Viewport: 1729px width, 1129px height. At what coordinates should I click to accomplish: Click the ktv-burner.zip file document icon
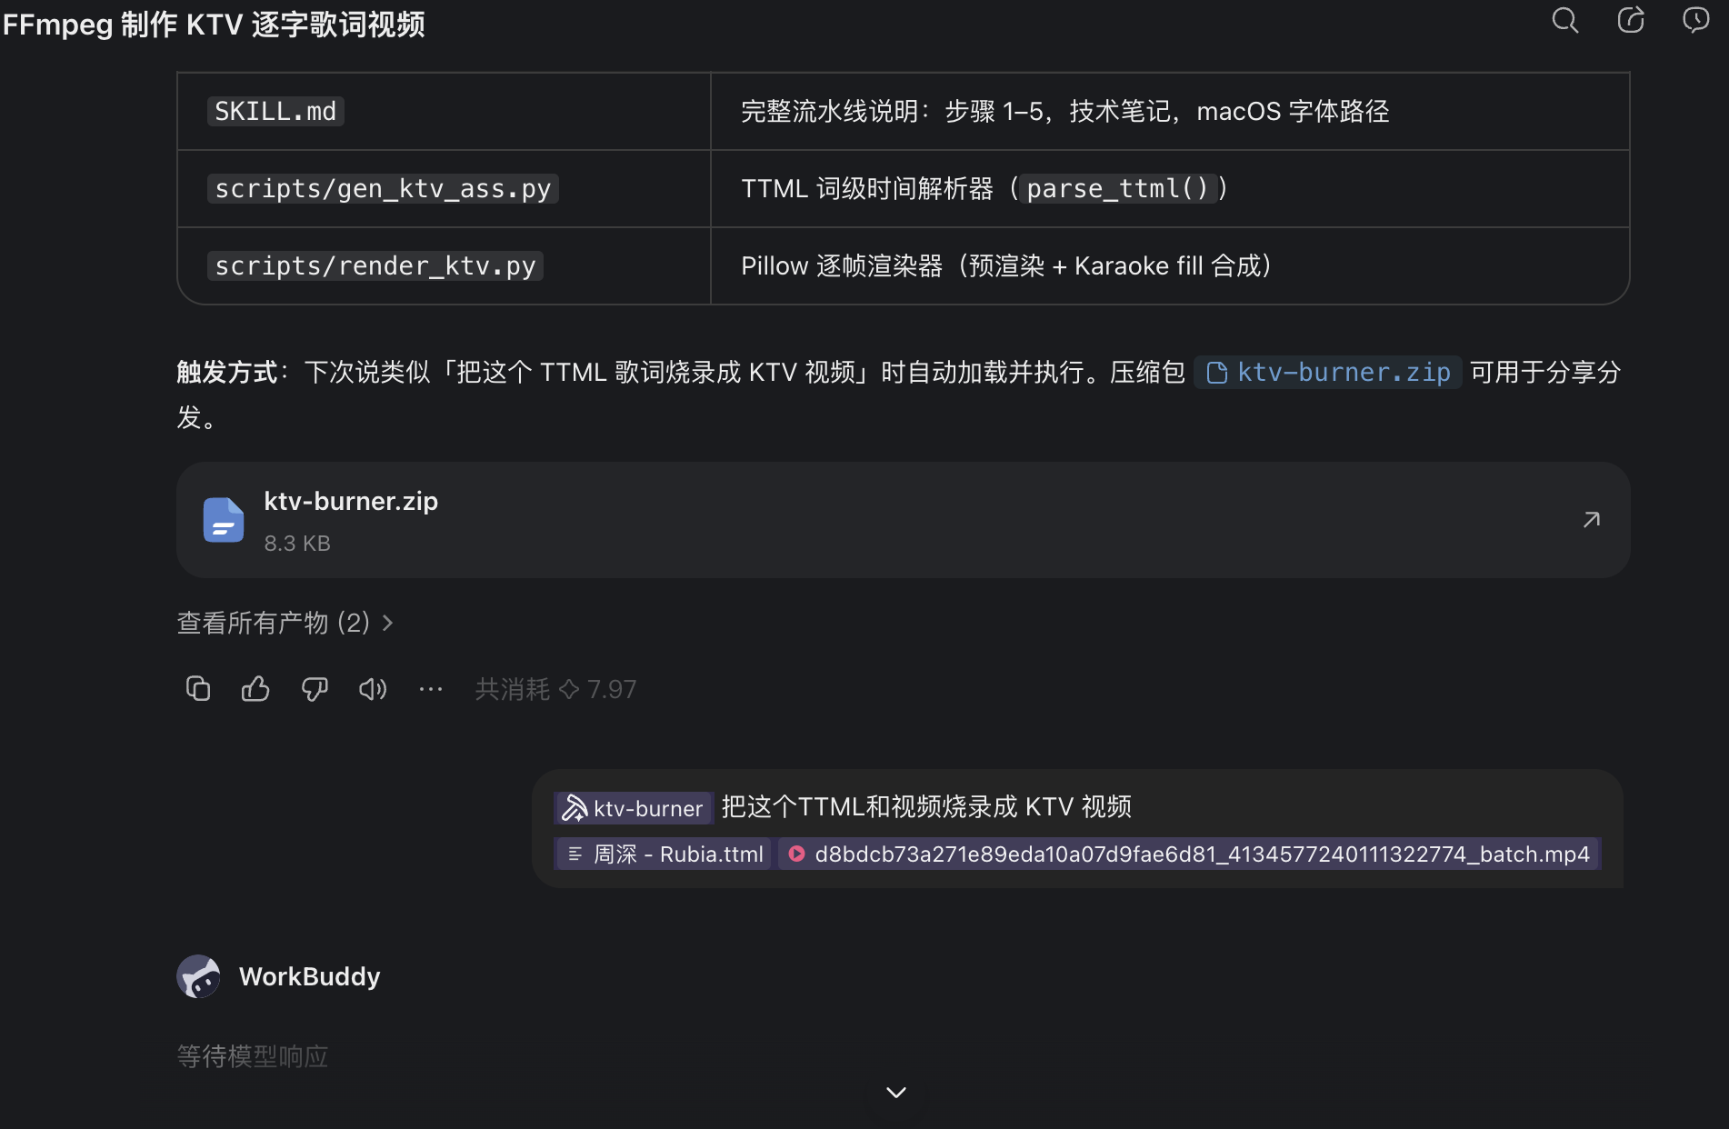(224, 520)
